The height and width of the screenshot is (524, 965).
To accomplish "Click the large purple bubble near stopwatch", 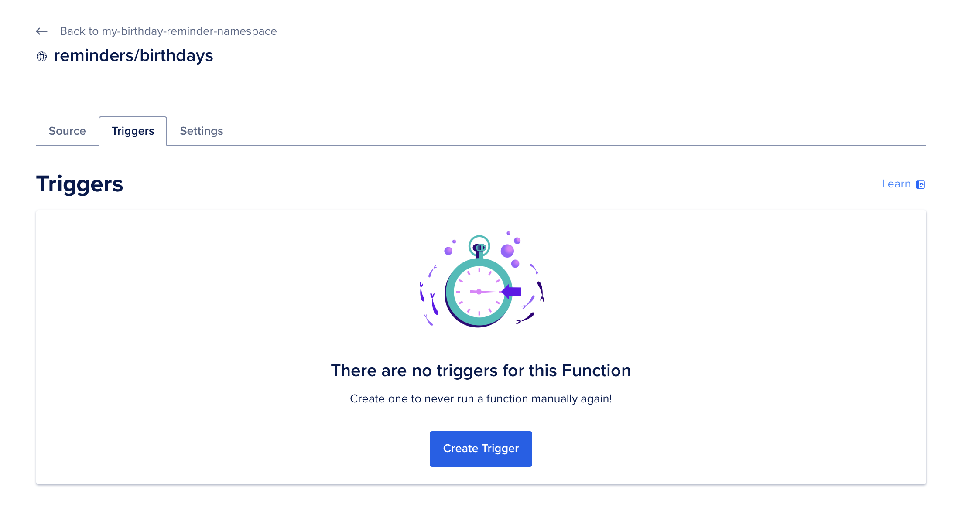I will tap(507, 251).
